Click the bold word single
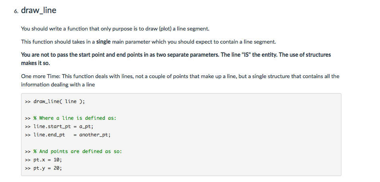The image size is (380, 182). point(103,42)
